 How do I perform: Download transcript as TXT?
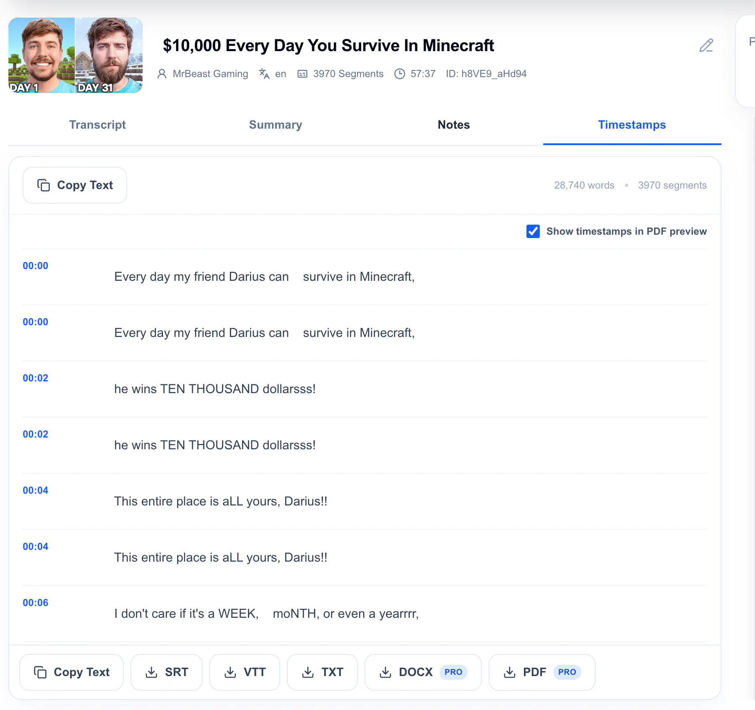322,672
